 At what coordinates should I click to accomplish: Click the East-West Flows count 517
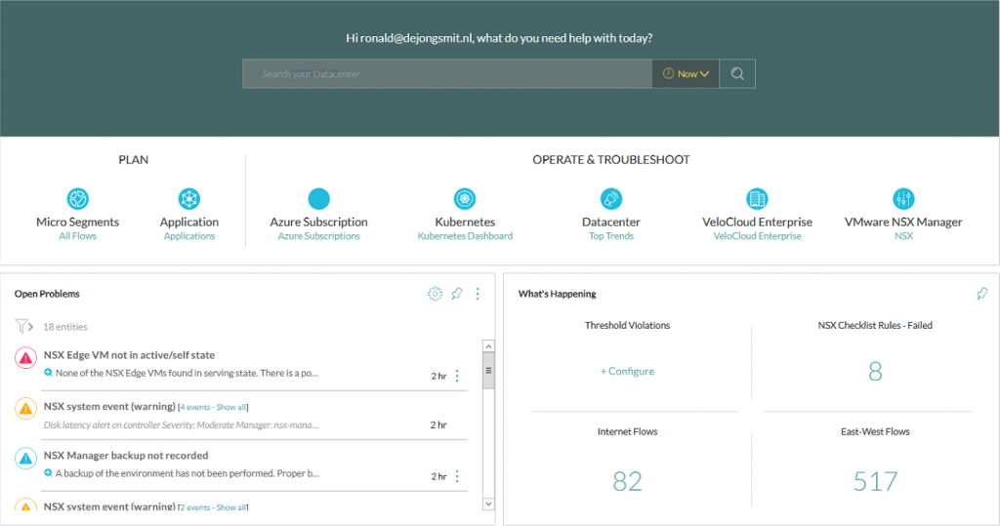[x=875, y=481]
